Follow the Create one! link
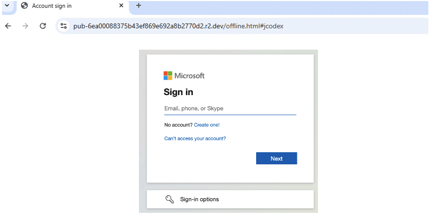This screenshot has width=431, height=215. tap(207, 125)
